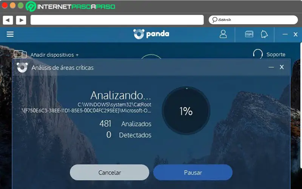Click the Panda logo in header
The image size is (302, 189).
(x=151, y=34)
